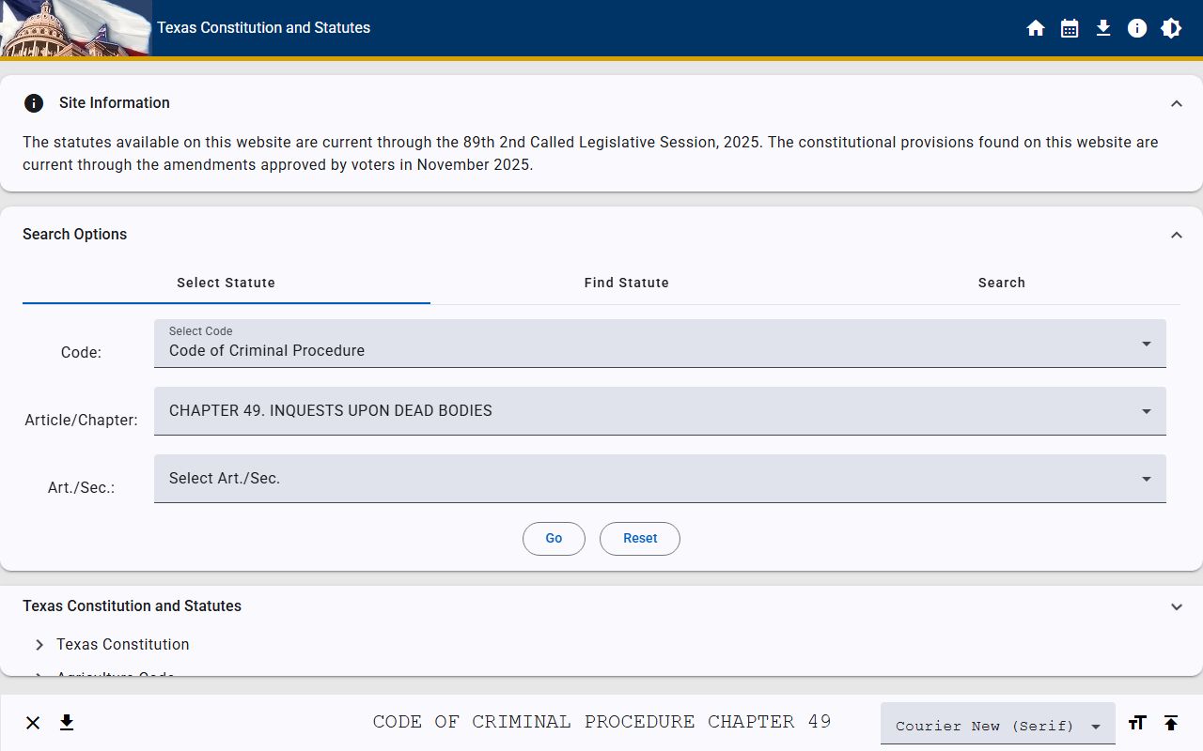Click the scroll-to-top arrow icon
This screenshot has width=1203, height=751.
pos(1171,723)
